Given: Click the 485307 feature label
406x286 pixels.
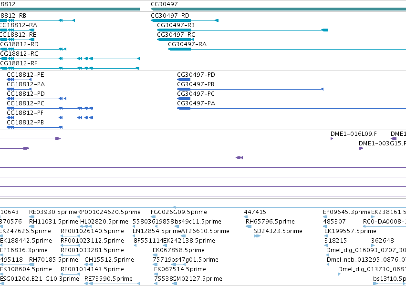Looking at the screenshot, I should (334, 222).
